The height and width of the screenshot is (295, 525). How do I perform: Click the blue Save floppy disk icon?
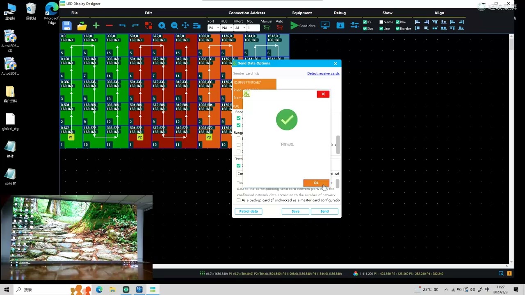point(67,26)
